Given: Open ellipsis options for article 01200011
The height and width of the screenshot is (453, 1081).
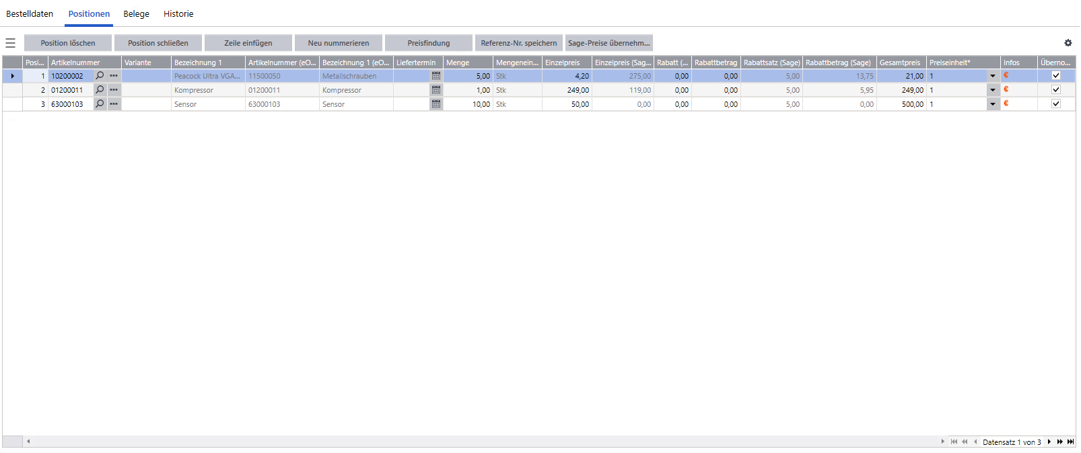Looking at the screenshot, I should [x=114, y=90].
